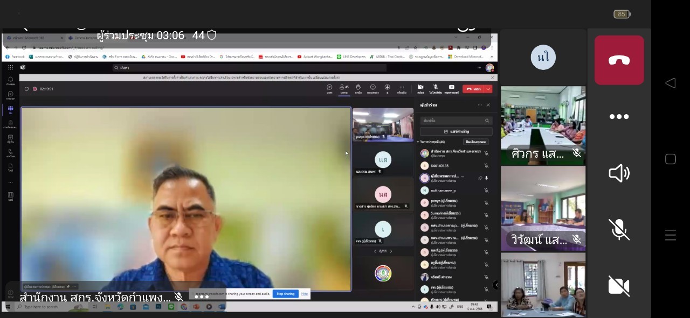Open the Reactions smiley in the meeting toolbar
Screen dimensions: 690x318
tap(372, 88)
